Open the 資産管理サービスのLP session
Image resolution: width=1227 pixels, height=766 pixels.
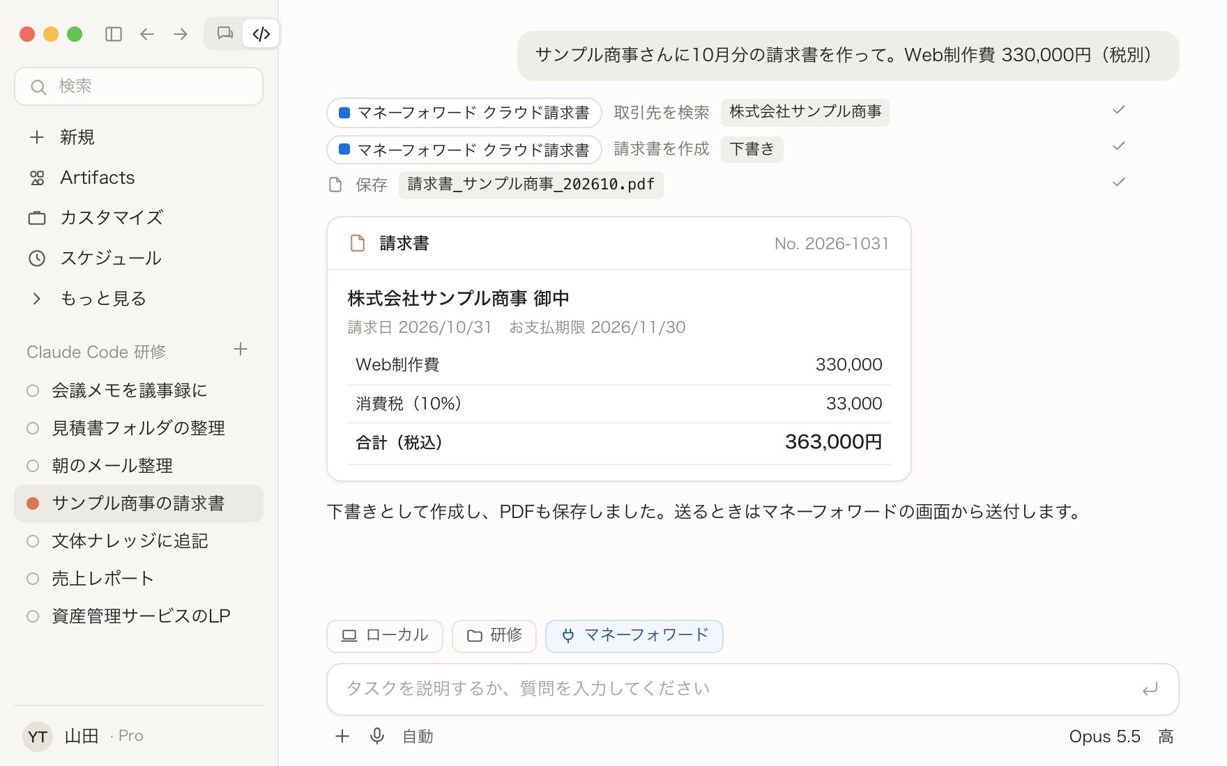pos(139,616)
